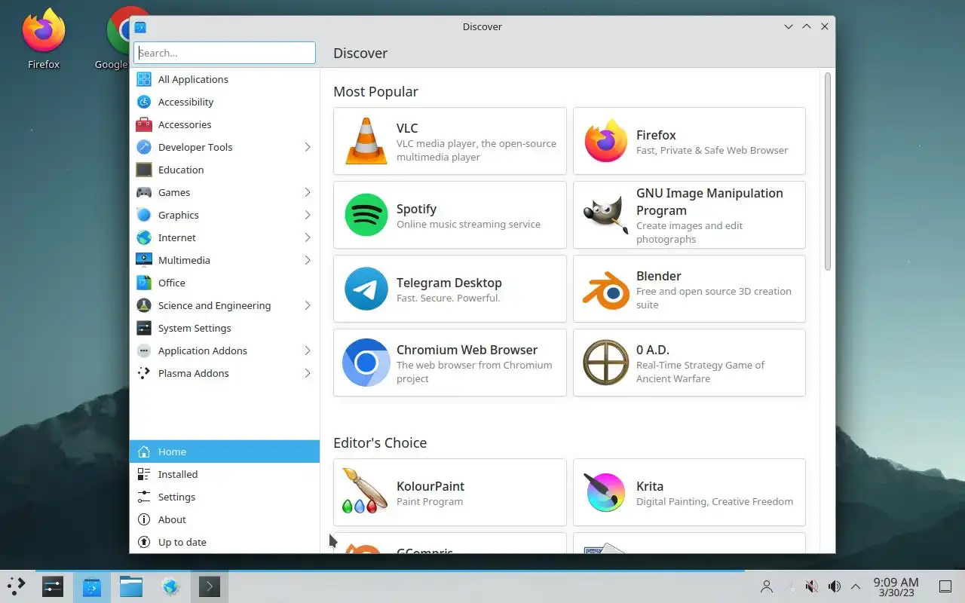
Task: Click the Discover window vertical scrollbar
Action: pyautogui.click(x=828, y=171)
